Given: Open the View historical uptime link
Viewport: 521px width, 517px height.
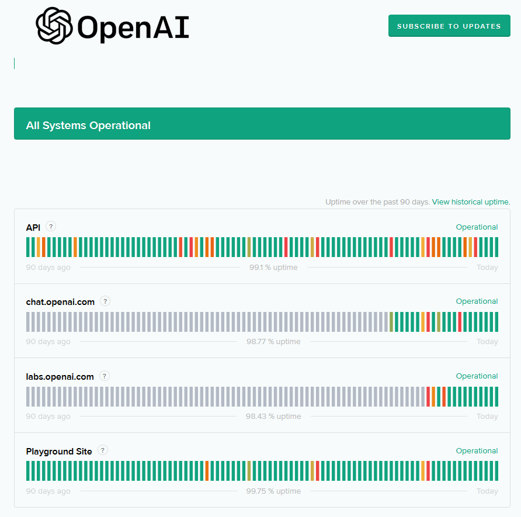Looking at the screenshot, I should pos(471,202).
